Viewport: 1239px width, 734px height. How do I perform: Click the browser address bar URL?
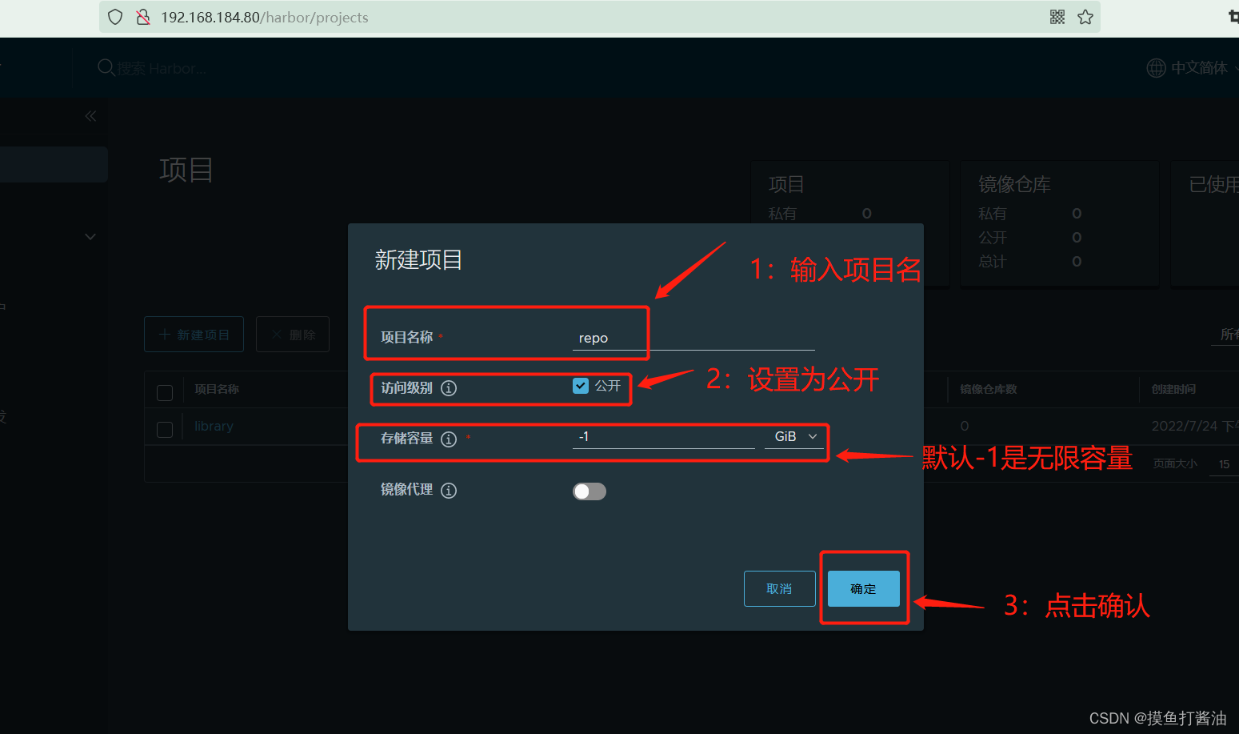pos(265,17)
